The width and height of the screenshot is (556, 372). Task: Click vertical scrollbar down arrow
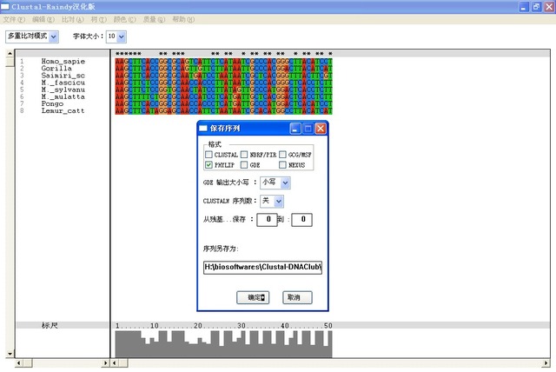click(10, 354)
